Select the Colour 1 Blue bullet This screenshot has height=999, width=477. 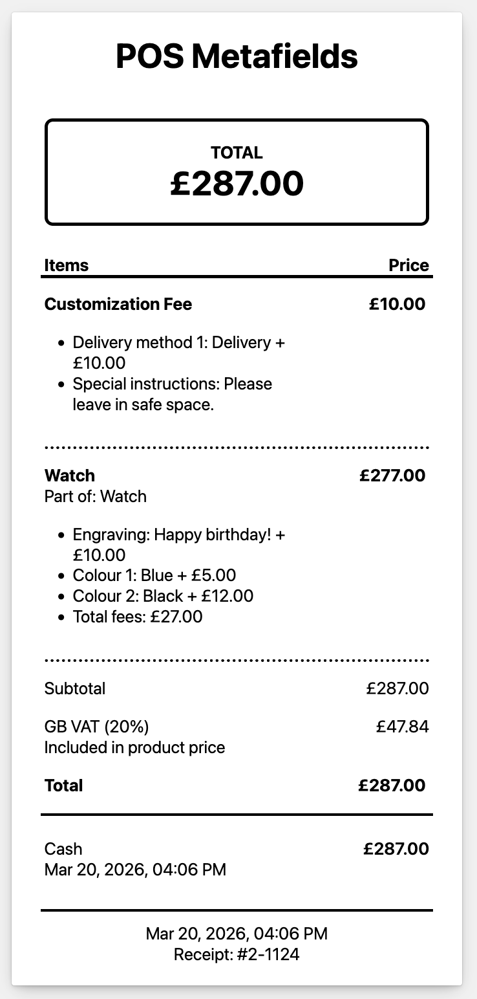point(154,575)
